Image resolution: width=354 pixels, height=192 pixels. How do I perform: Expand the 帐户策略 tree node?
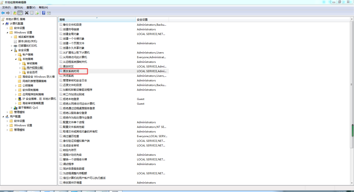coord(16,55)
